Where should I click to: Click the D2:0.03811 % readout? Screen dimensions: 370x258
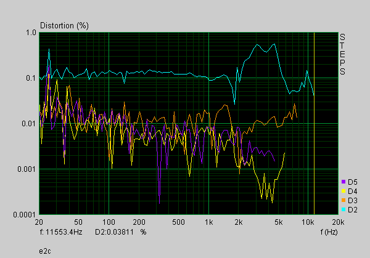[x=121, y=232]
